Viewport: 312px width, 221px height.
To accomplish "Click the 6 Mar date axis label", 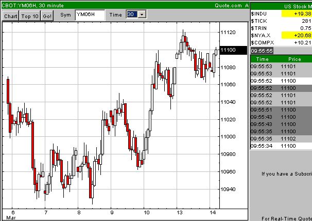I will (11, 215).
